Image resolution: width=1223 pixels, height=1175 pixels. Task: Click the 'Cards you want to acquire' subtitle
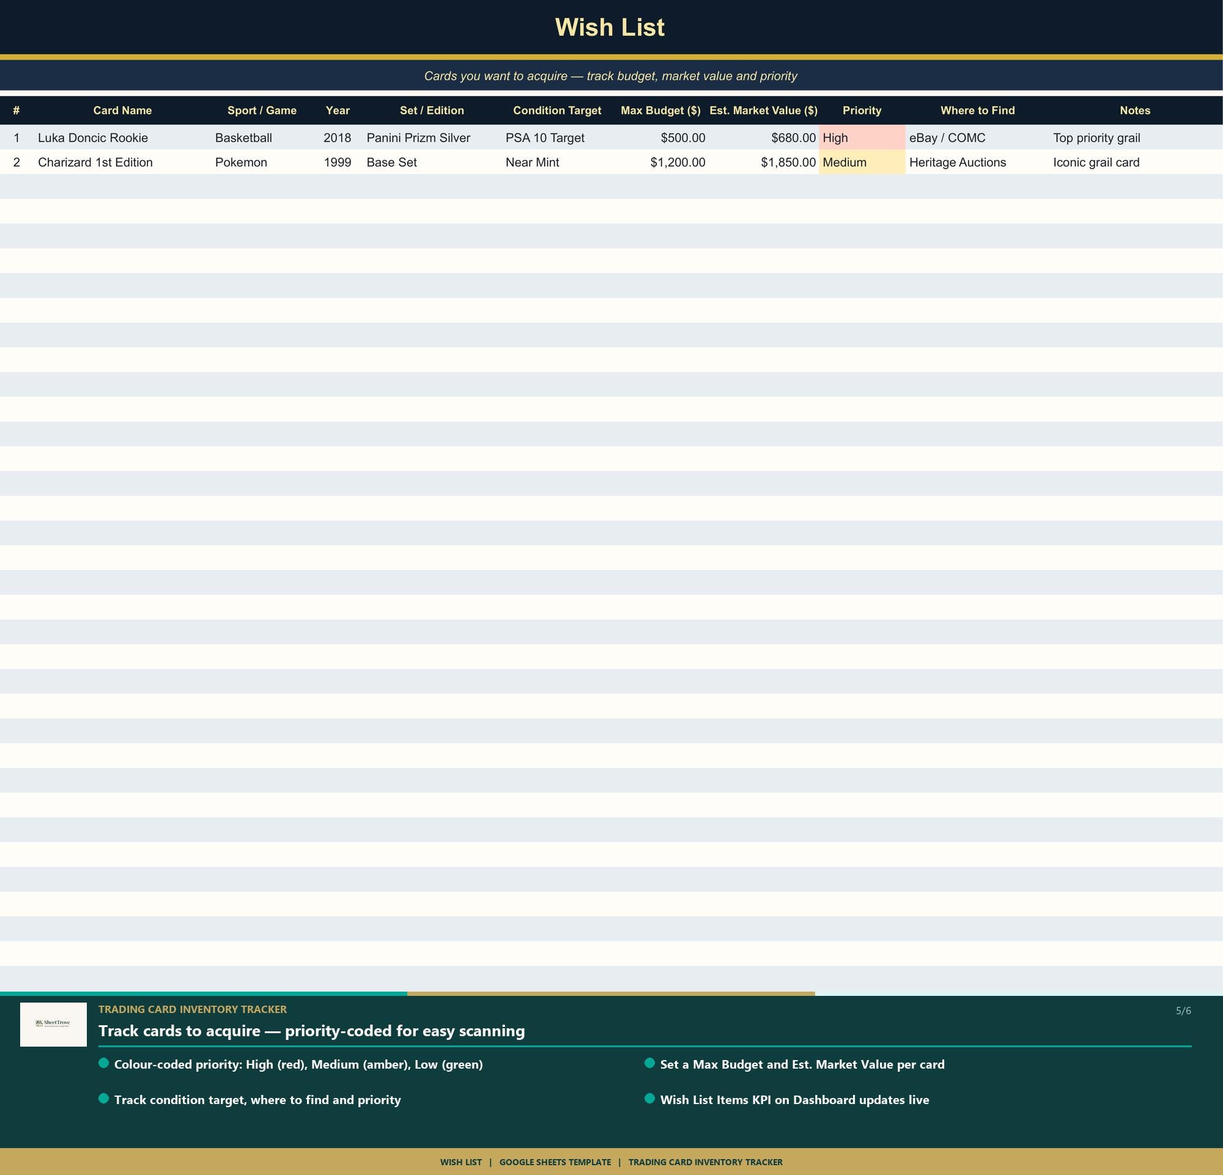610,76
